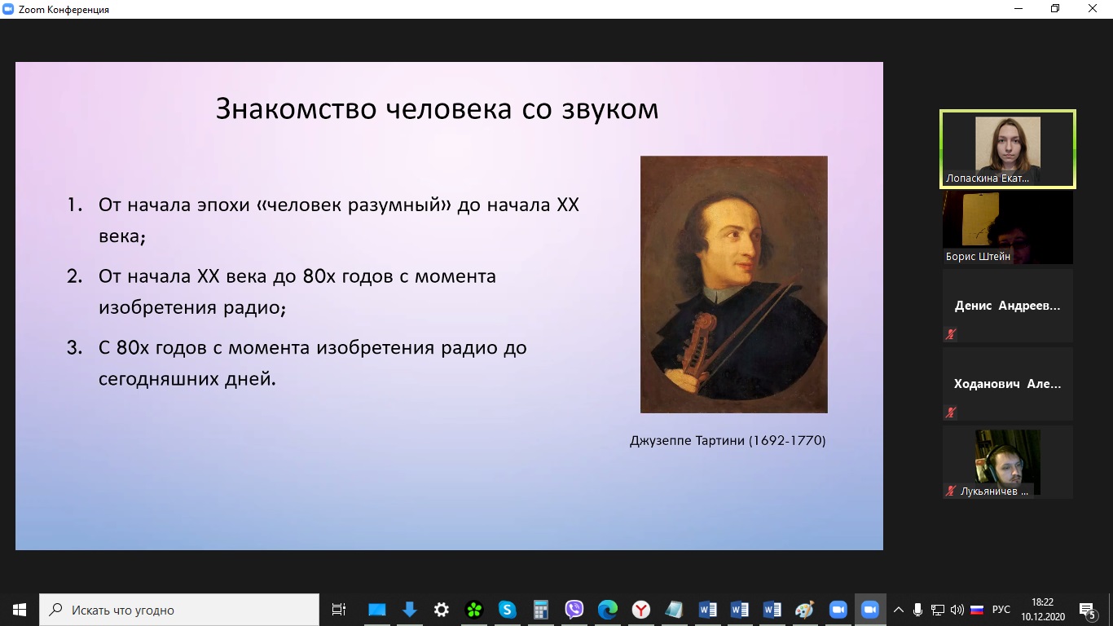1113x626 pixels.
Task: Open the volume control in system tray
Action: [x=957, y=610]
